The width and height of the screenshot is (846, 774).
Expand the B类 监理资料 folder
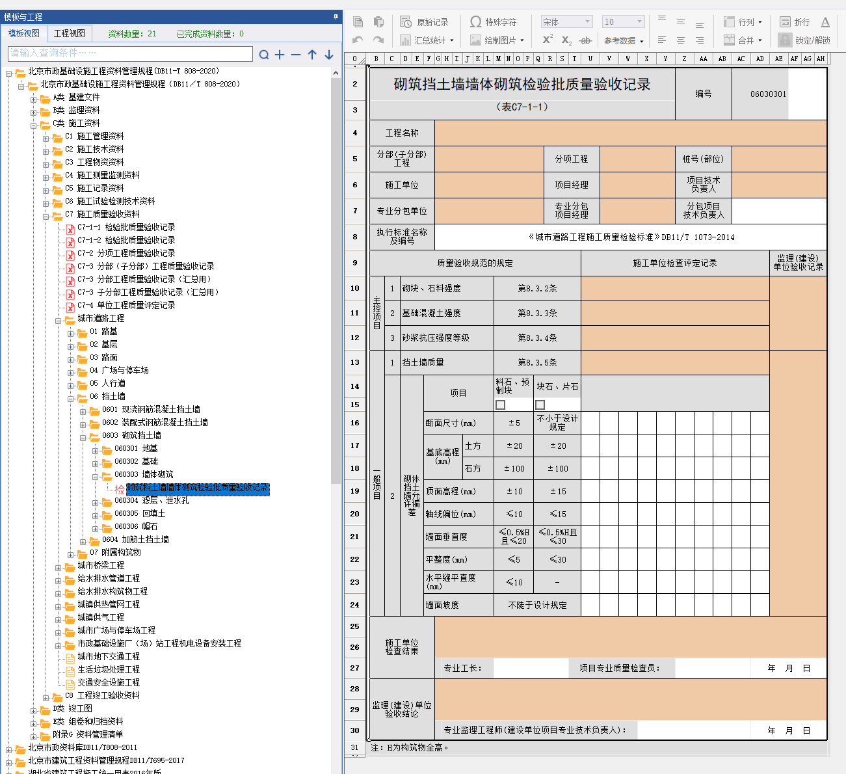[34, 113]
